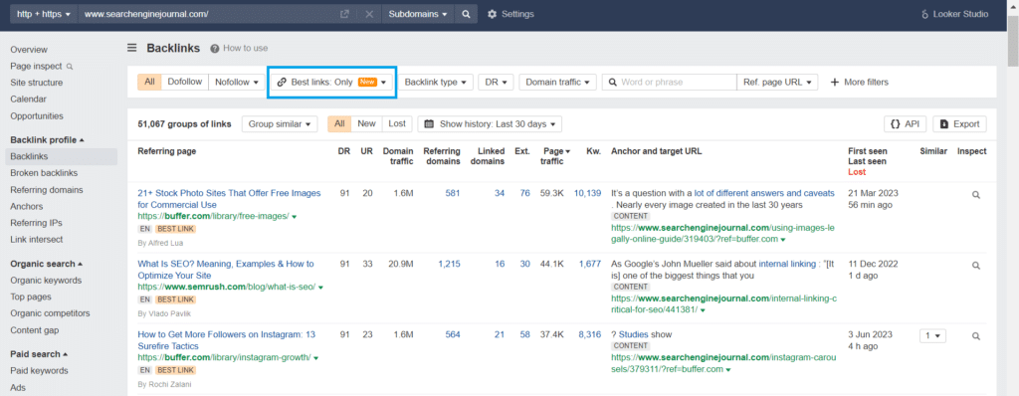1019x396 pixels.
Task: Open the Subdomains mode dropdown
Action: point(417,14)
